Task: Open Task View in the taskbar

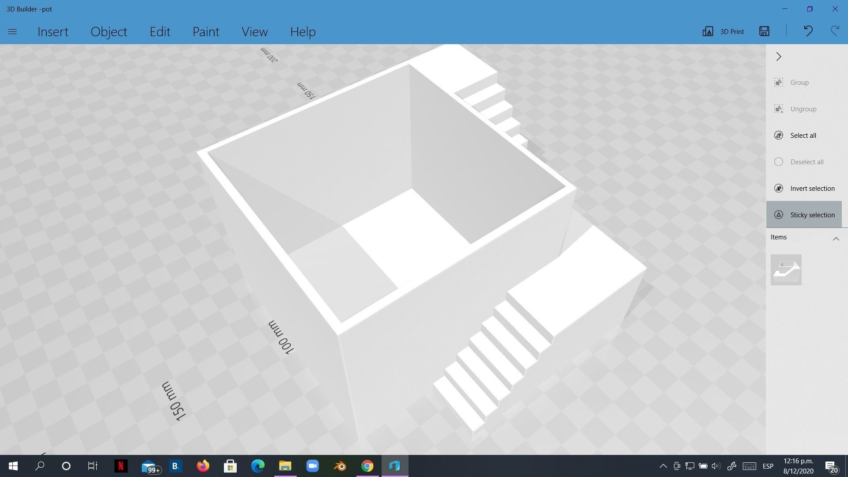Action: pos(92,466)
